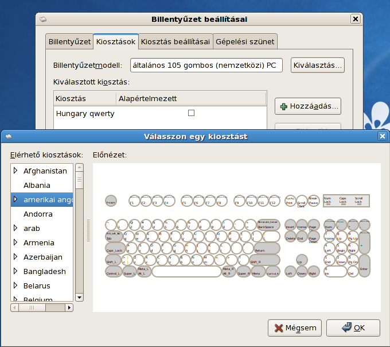Click the horizontal scrollbar right arrow under layouts list
The image size is (390, 347).
(x=70, y=307)
